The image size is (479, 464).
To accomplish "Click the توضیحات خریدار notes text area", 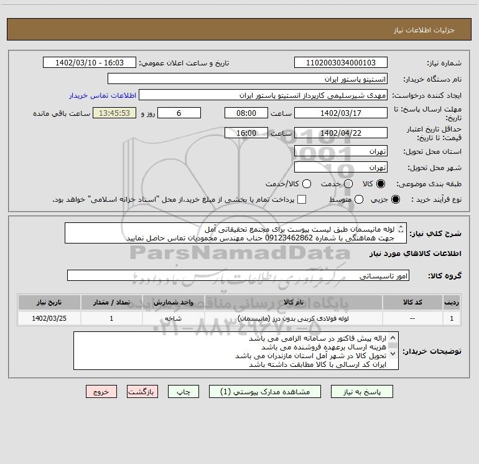I will pyautogui.click(x=236, y=351).
